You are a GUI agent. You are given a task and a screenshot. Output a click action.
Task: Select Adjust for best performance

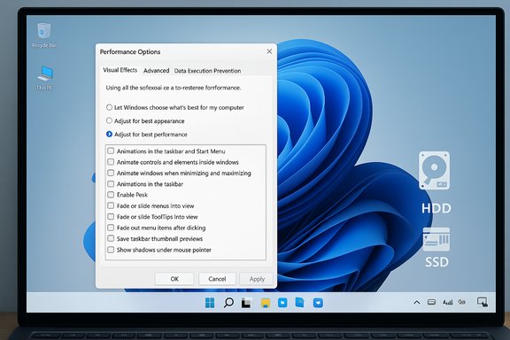point(147,135)
